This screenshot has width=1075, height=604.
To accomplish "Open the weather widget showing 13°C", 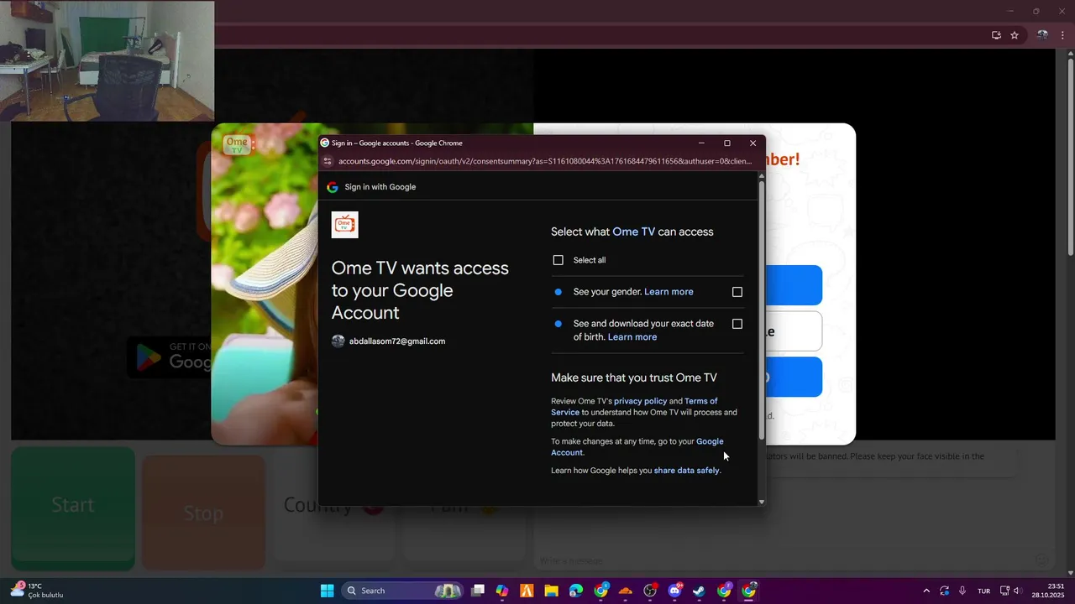I will (x=39, y=591).
